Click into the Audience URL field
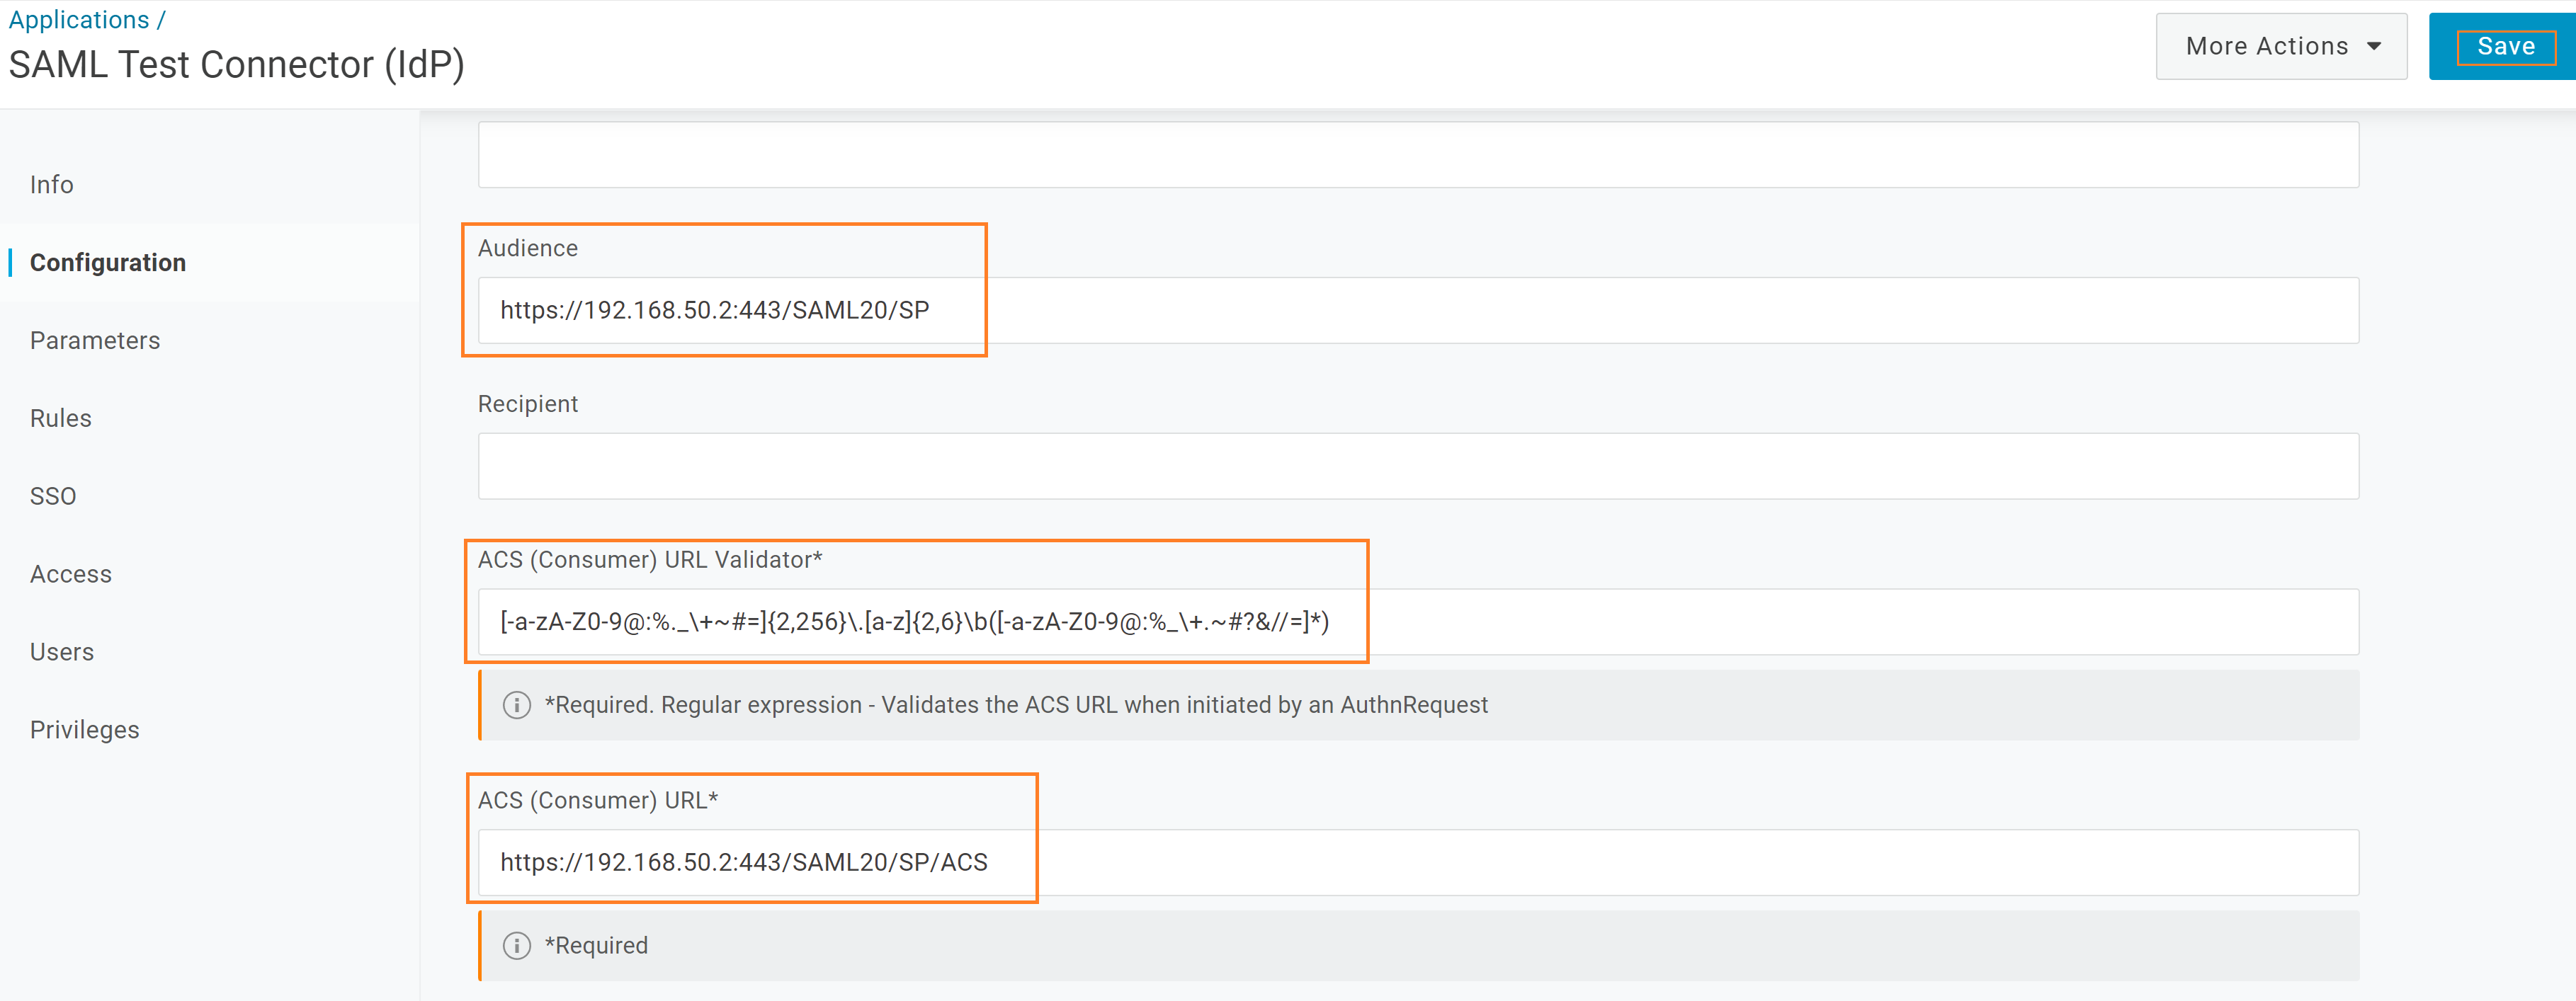The height and width of the screenshot is (1001, 2576). (1417, 311)
